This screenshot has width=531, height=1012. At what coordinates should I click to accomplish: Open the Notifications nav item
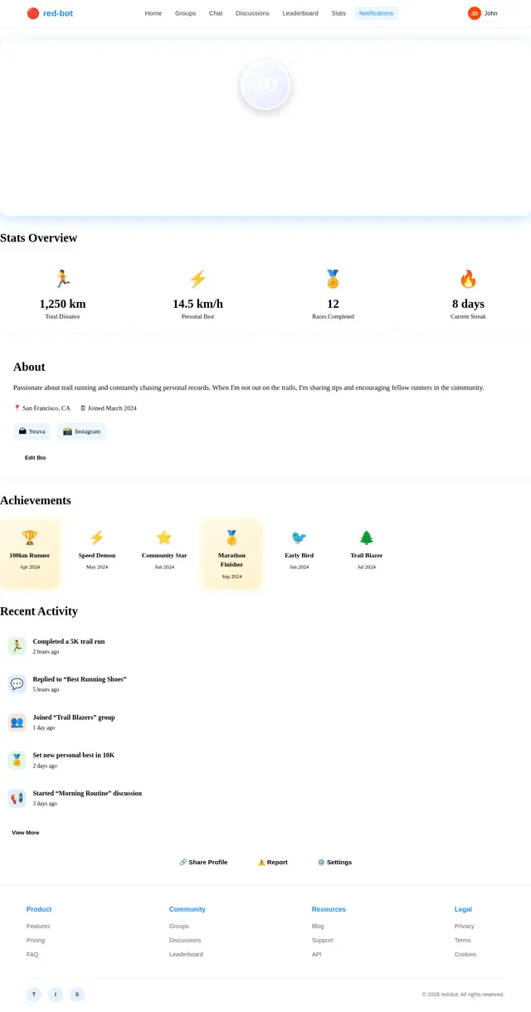377,13
